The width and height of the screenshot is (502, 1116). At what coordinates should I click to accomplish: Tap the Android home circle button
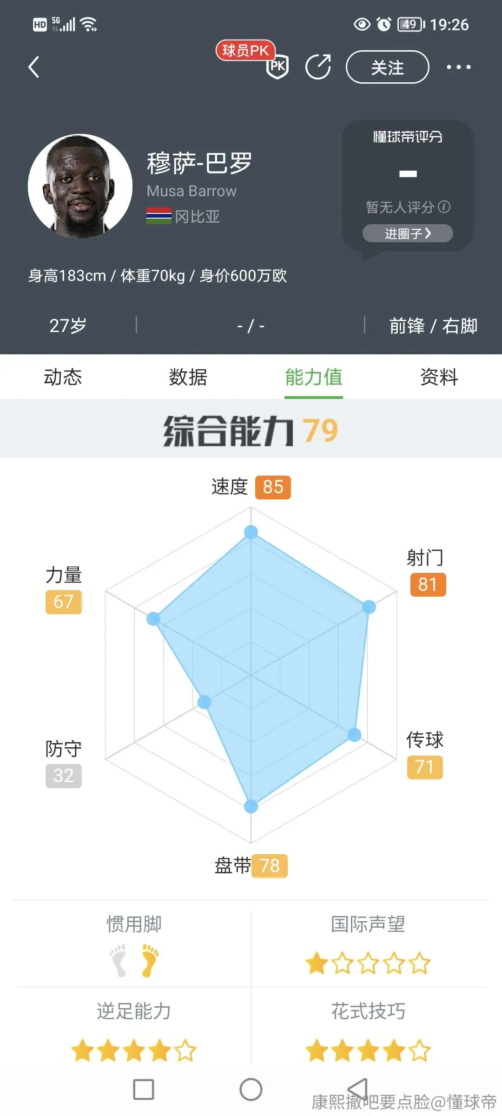point(251,1089)
